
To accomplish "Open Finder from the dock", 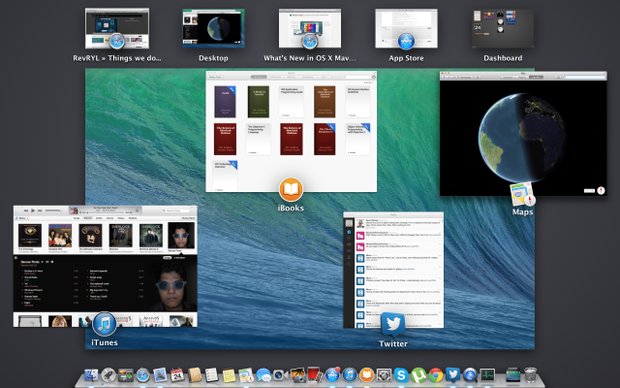I will [x=92, y=374].
